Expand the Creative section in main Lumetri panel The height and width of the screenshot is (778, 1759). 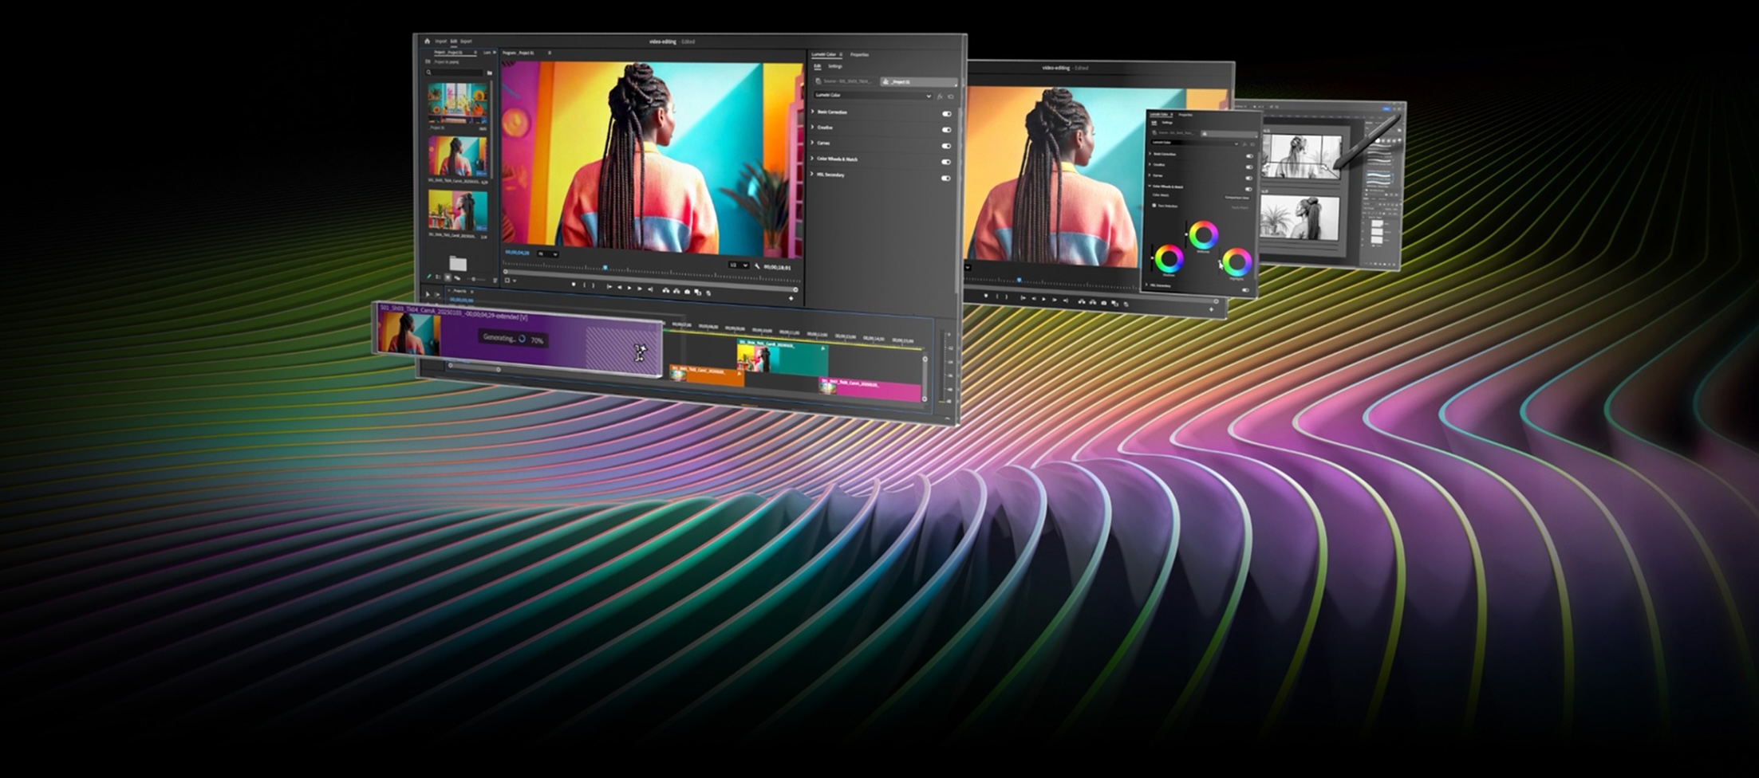813,128
